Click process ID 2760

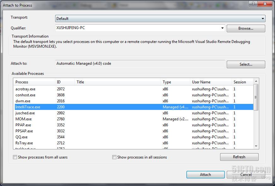(61, 119)
